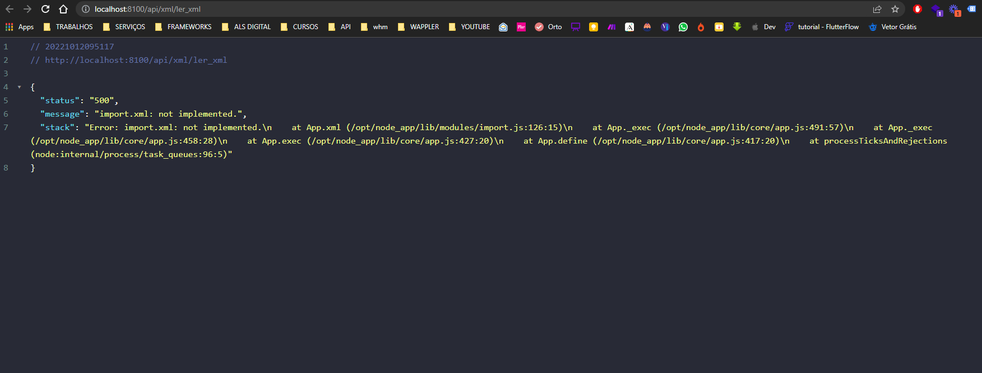Collapse the JSON root object arrow
Viewport: 982px width, 373px height.
pyautogui.click(x=19, y=87)
